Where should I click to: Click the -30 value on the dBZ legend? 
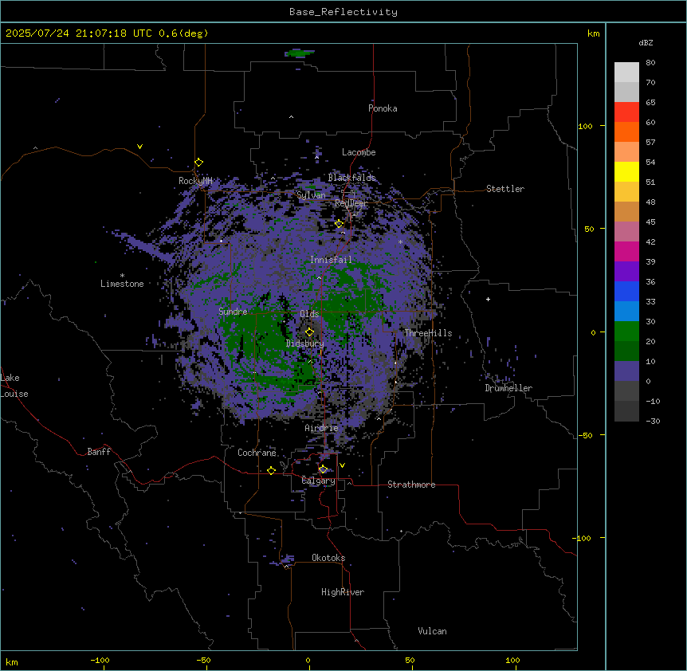click(653, 422)
